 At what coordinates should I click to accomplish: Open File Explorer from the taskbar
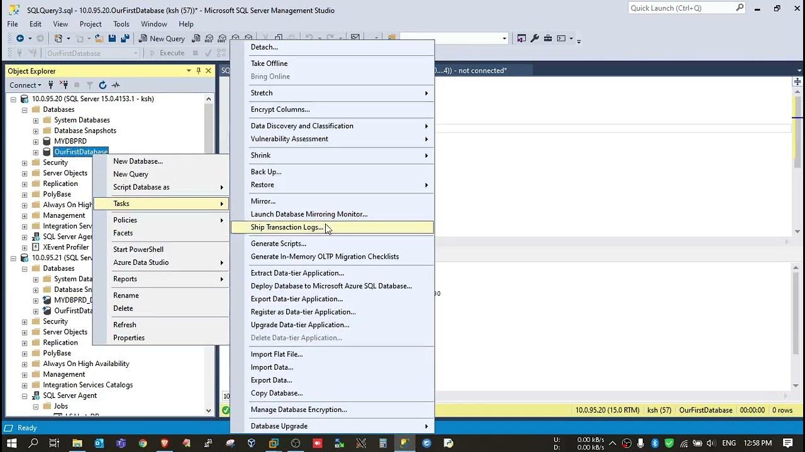[77, 443]
